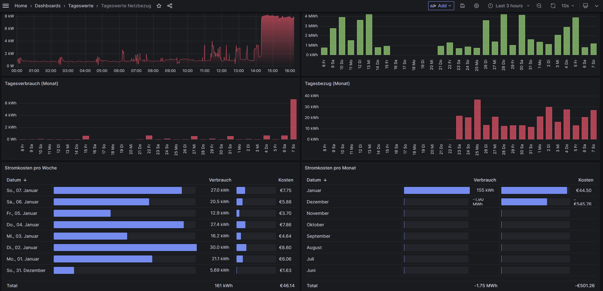The image size is (603, 291).
Task: Select the Do., 04. Januar row
Action: 151,225
